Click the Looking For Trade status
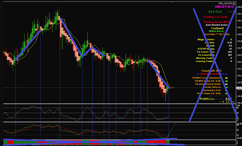Image resolution: width=242 pixels, height=146 pixels. 216,17
